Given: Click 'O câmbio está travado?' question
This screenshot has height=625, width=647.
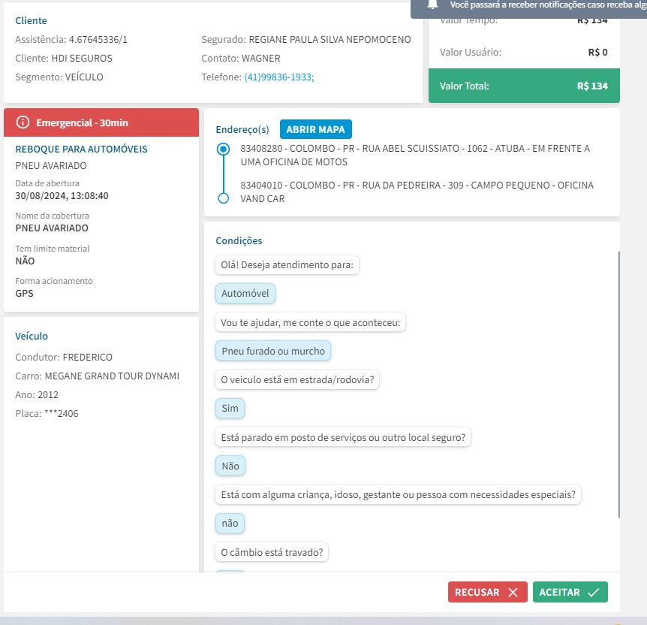Looking at the screenshot, I should pos(272,552).
